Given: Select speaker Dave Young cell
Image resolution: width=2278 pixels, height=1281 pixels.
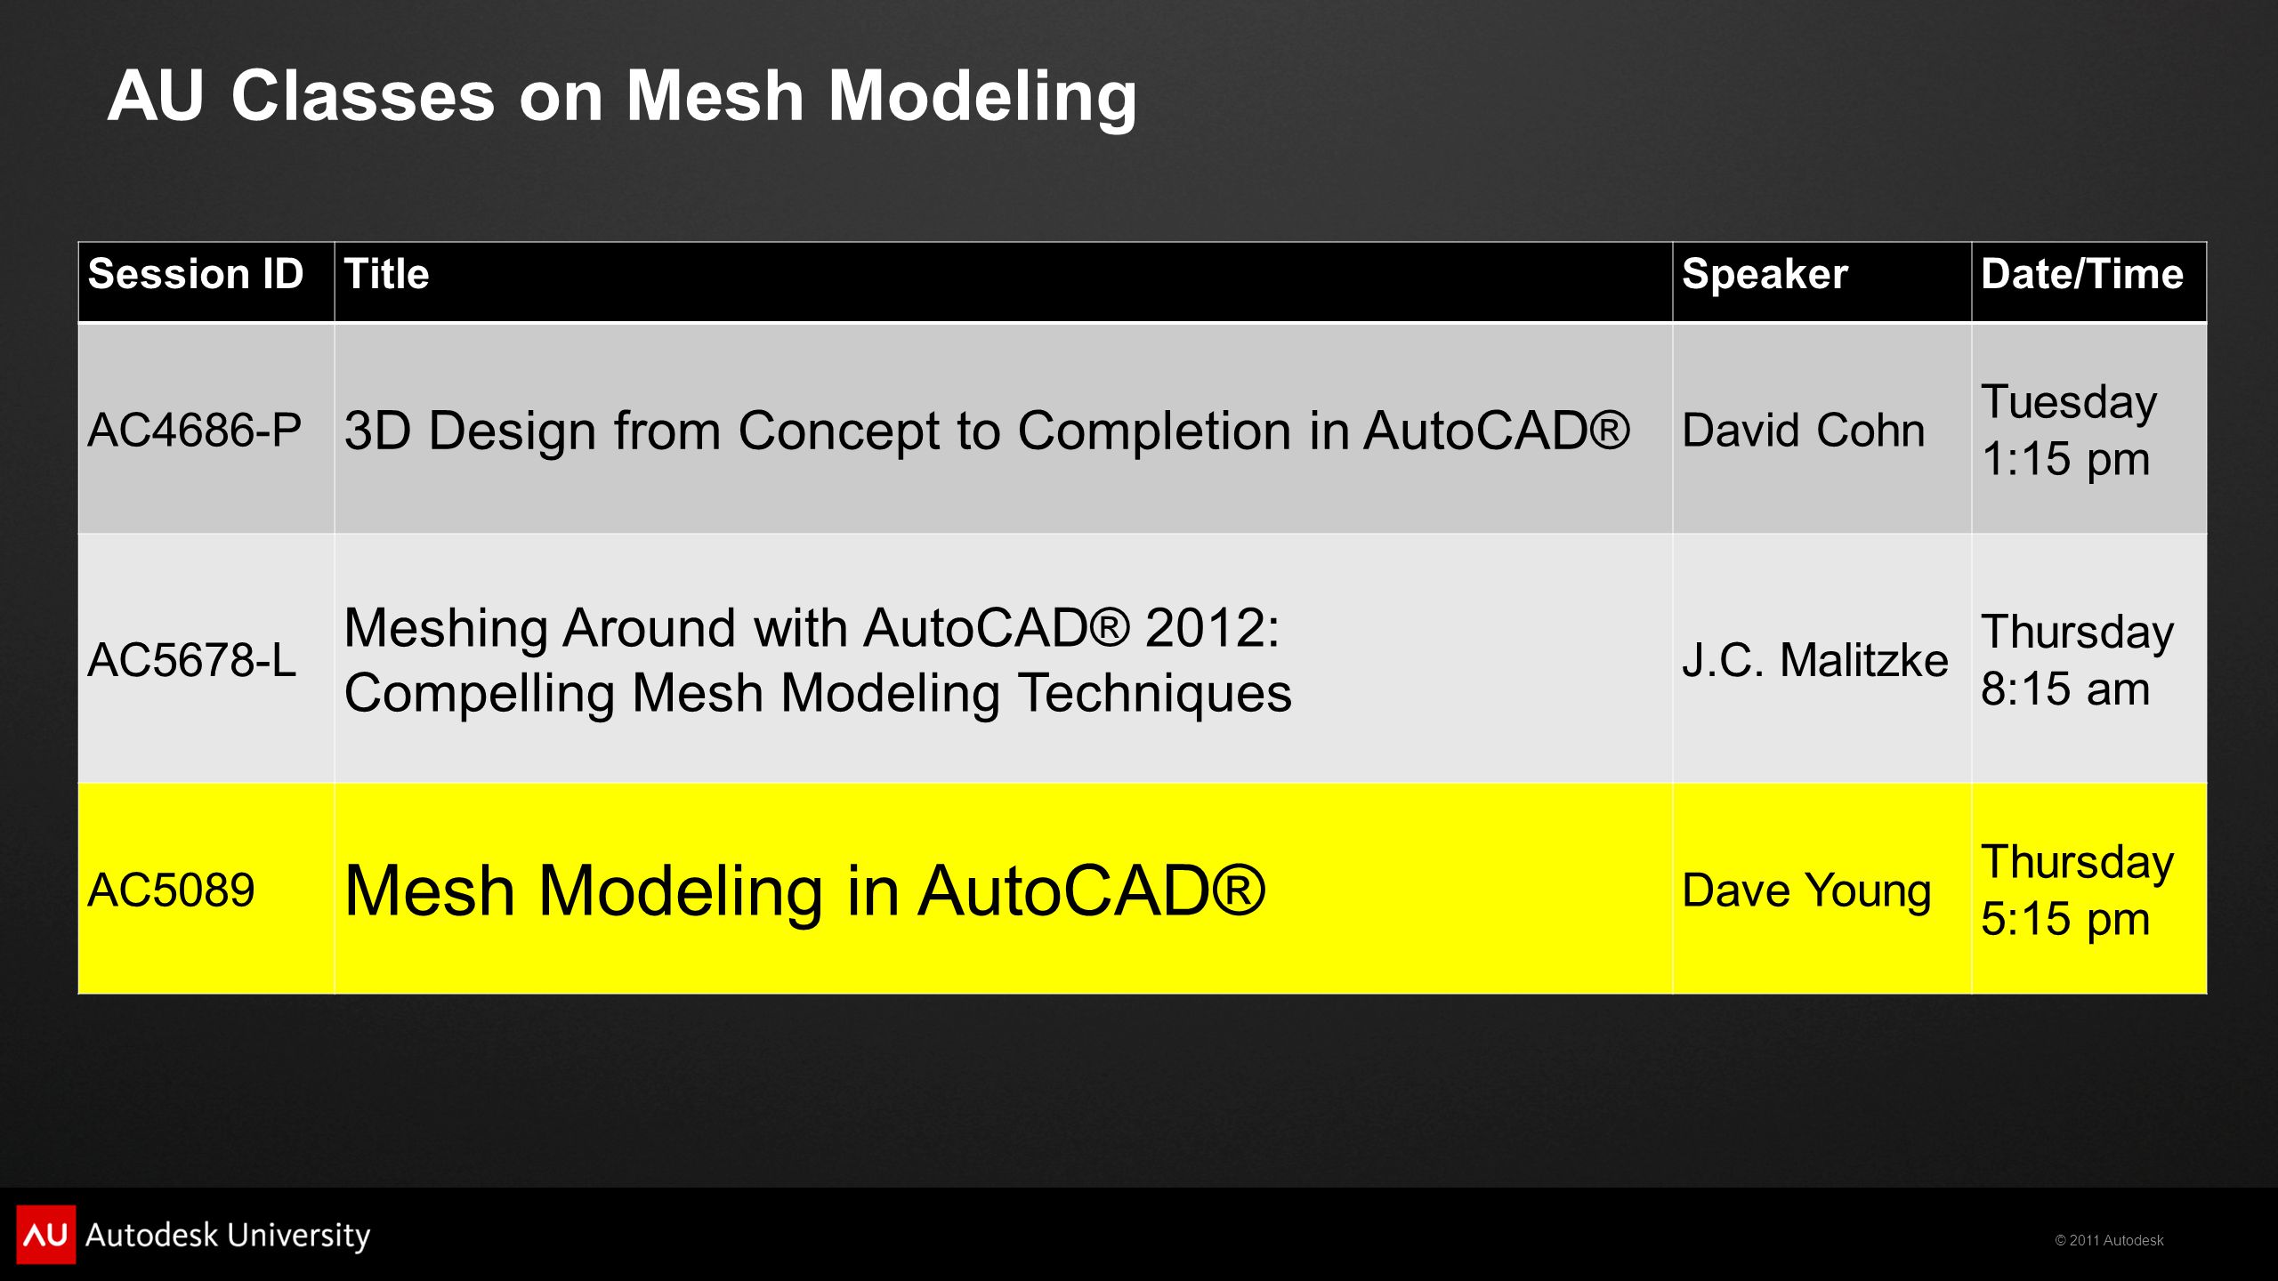Looking at the screenshot, I should 1822,889.
